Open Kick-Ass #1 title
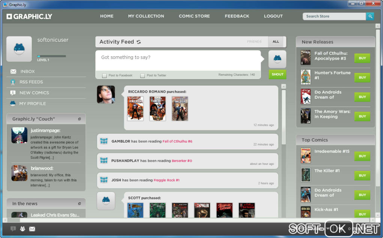Image resolution: width=383 pixels, height=238 pixels. click(x=326, y=209)
